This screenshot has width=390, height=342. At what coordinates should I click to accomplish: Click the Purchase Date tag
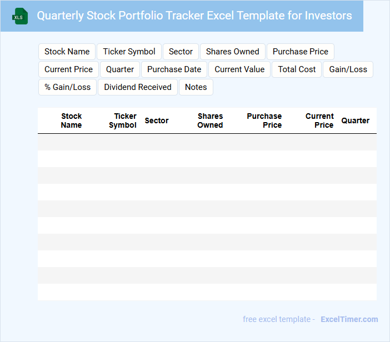click(x=174, y=69)
